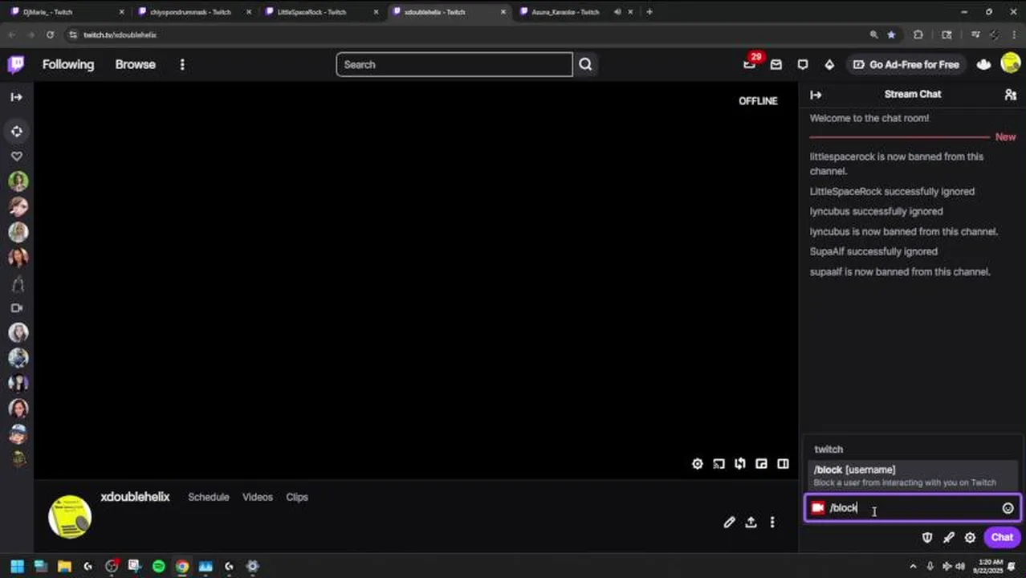This screenshot has width=1026, height=578.
Task: Open the Twitch home logo
Action: pyautogui.click(x=16, y=64)
